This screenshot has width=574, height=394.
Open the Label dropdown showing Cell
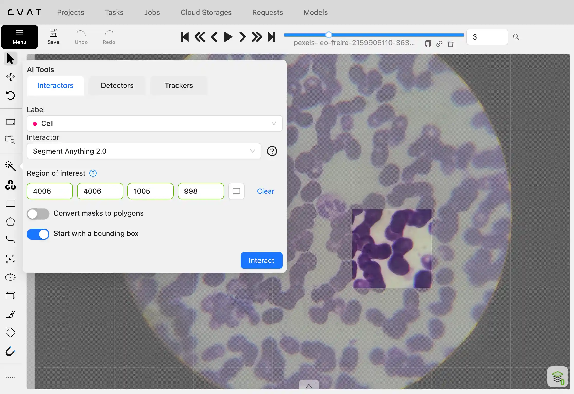click(x=155, y=123)
